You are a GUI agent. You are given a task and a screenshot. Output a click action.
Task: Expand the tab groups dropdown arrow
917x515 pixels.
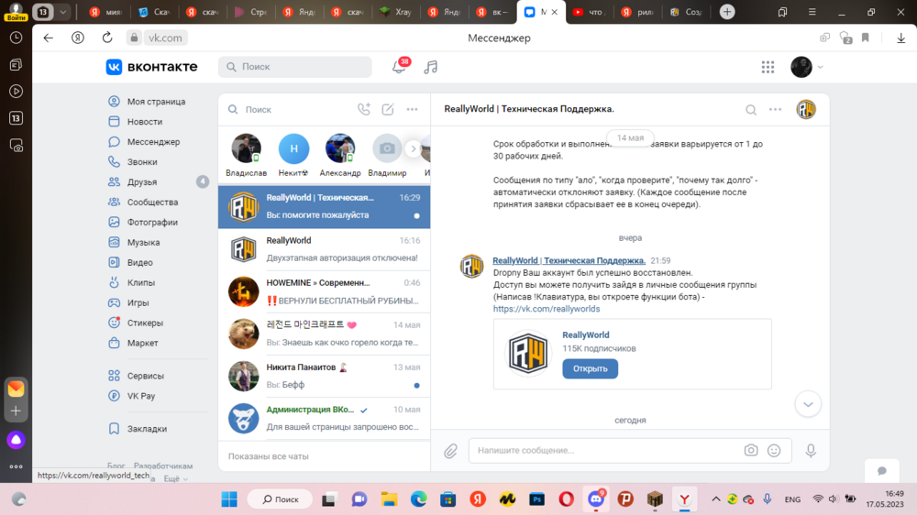click(x=62, y=12)
